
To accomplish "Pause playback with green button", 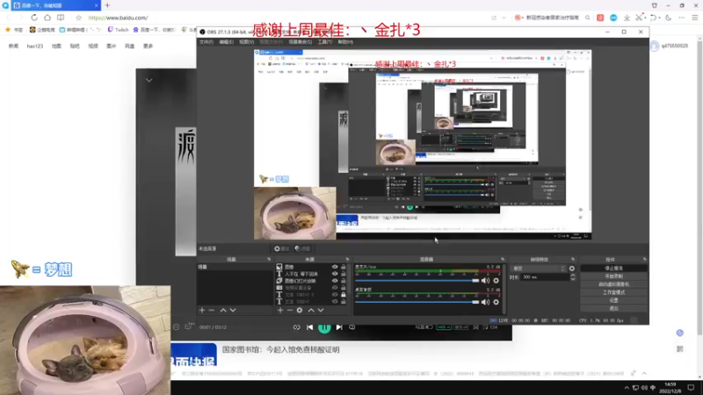I will pyautogui.click(x=324, y=327).
